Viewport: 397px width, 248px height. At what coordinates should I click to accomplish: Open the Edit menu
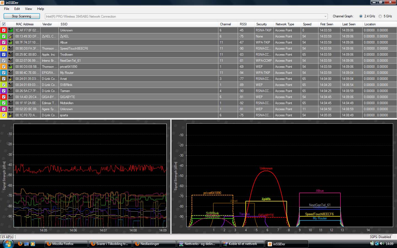(x=17, y=9)
